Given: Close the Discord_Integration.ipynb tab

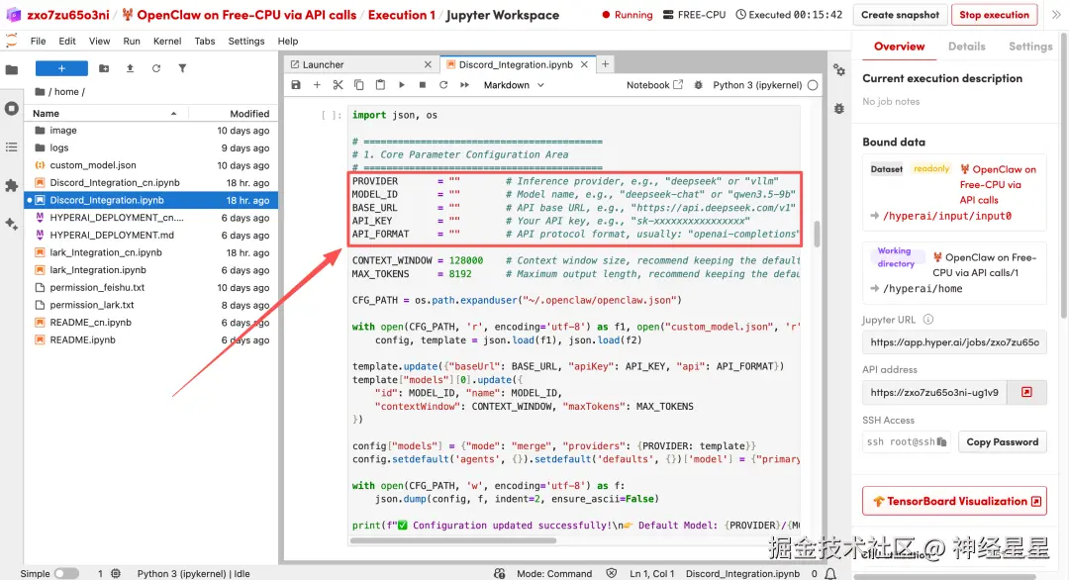Looking at the screenshot, I should 584,64.
